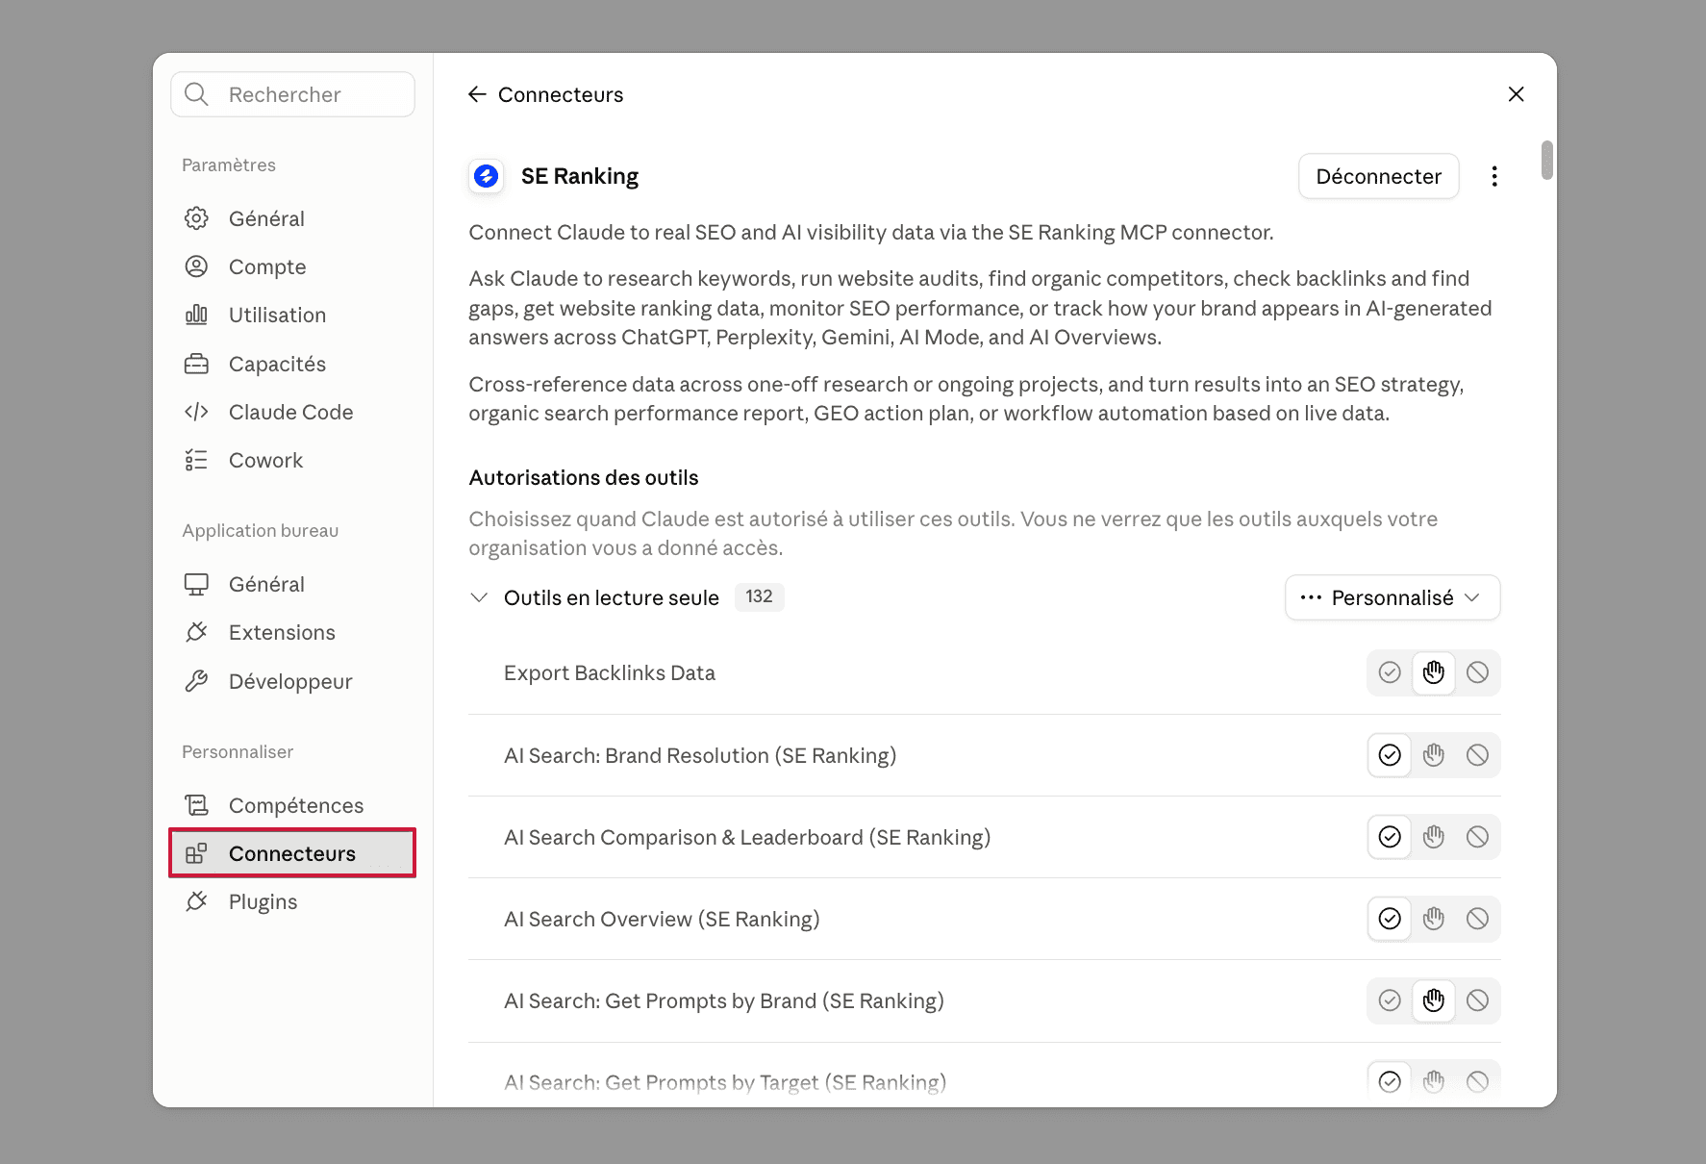Click the Capacités briefcase icon

[x=196, y=364]
